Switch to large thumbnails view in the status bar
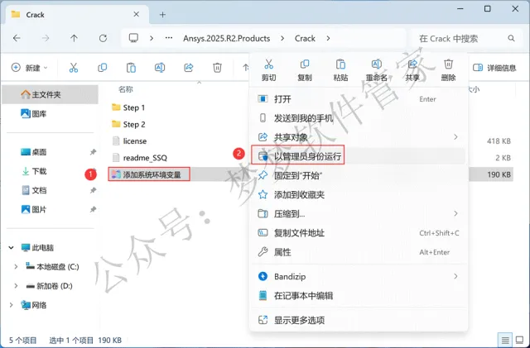 pyautogui.click(x=519, y=340)
